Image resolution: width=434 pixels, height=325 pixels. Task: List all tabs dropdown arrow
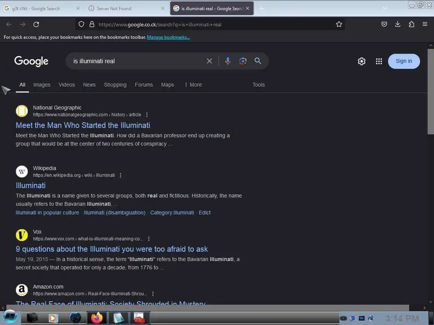(385, 8)
